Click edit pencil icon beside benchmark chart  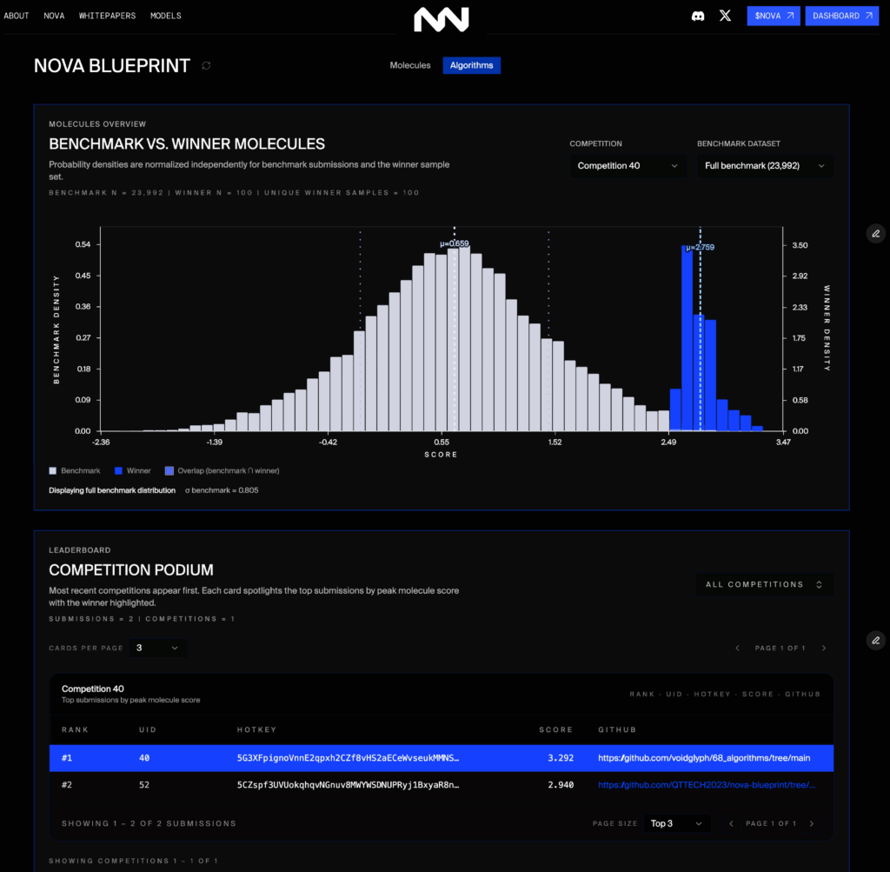(x=875, y=233)
